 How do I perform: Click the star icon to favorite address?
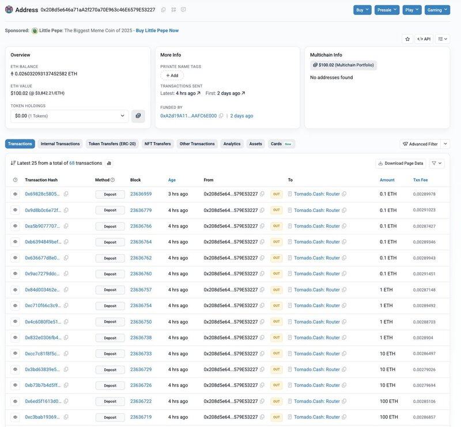(x=407, y=39)
